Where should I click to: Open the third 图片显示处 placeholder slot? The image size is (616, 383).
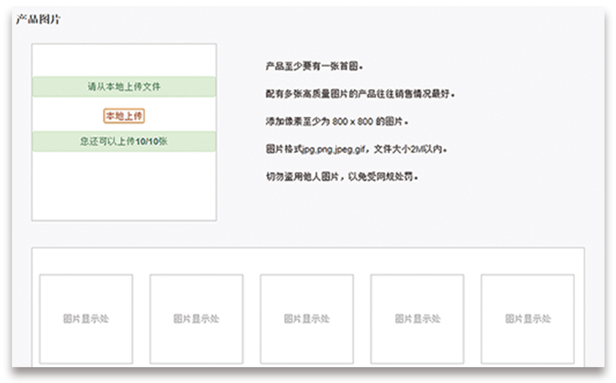(307, 319)
